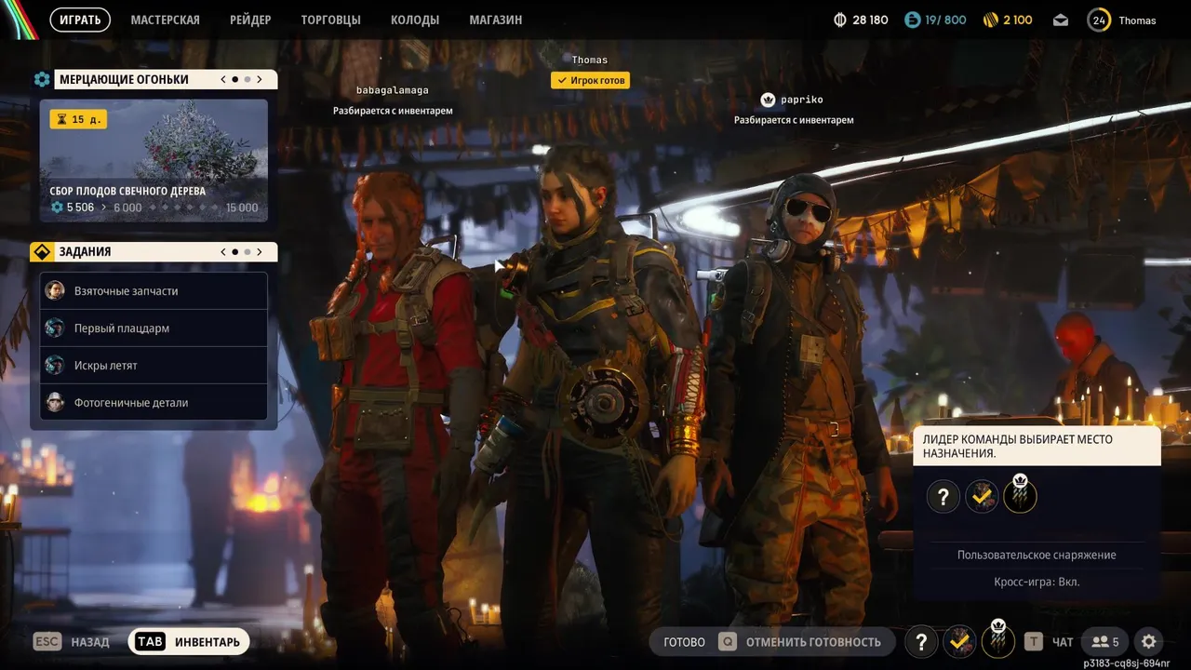Screen dimensions: 1191x670
Task: Click the gold token currency icon
Action: (991, 20)
